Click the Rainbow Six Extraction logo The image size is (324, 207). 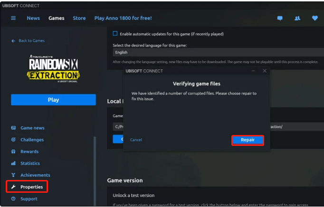click(x=53, y=69)
